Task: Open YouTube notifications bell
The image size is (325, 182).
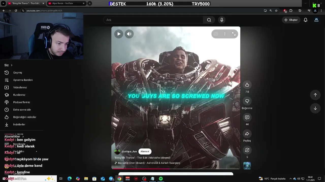Action: coord(306,20)
